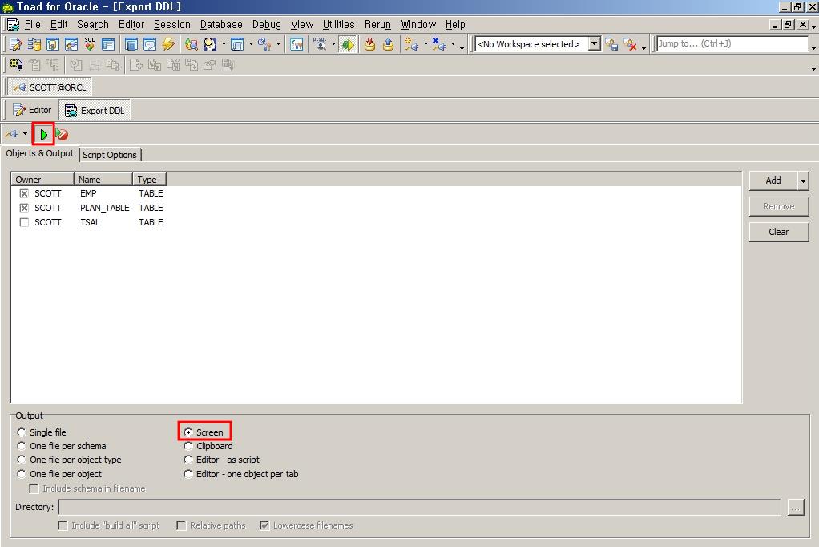
Task: Open the SQL Editor toolbar icon
Action: [15, 45]
